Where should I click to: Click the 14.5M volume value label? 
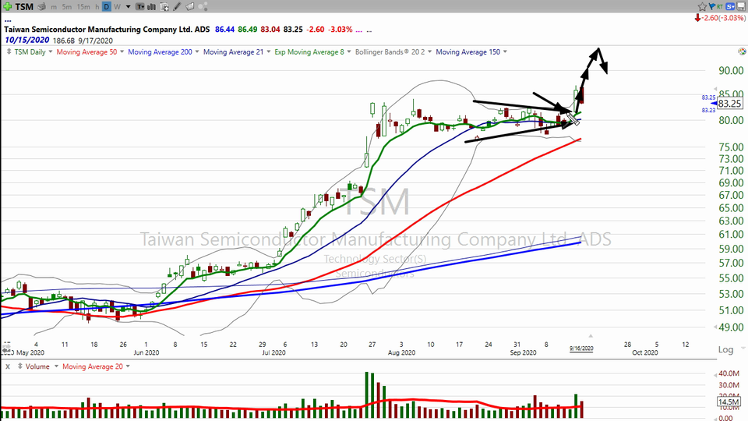click(729, 402)
